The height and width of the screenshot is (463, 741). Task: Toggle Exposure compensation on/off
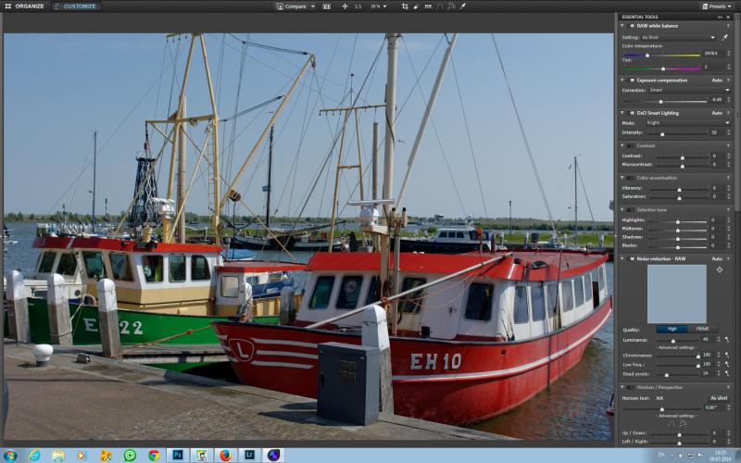pyautogui.click(x=632, y=81)
